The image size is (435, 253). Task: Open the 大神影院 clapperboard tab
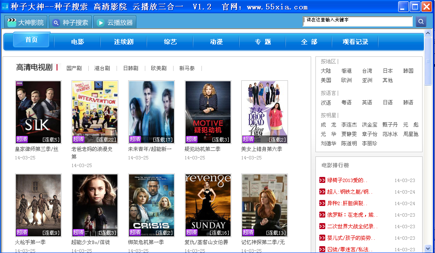[26, 22]
